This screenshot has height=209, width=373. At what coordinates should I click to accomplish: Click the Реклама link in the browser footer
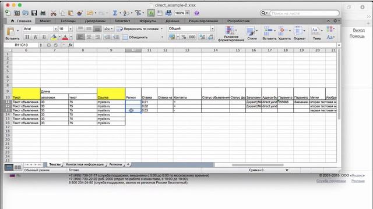click(x=358, y=181)
